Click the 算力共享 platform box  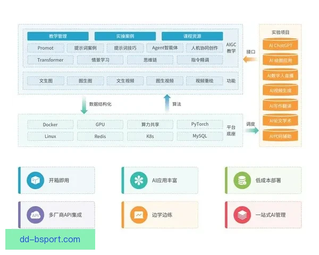[150, 124]
